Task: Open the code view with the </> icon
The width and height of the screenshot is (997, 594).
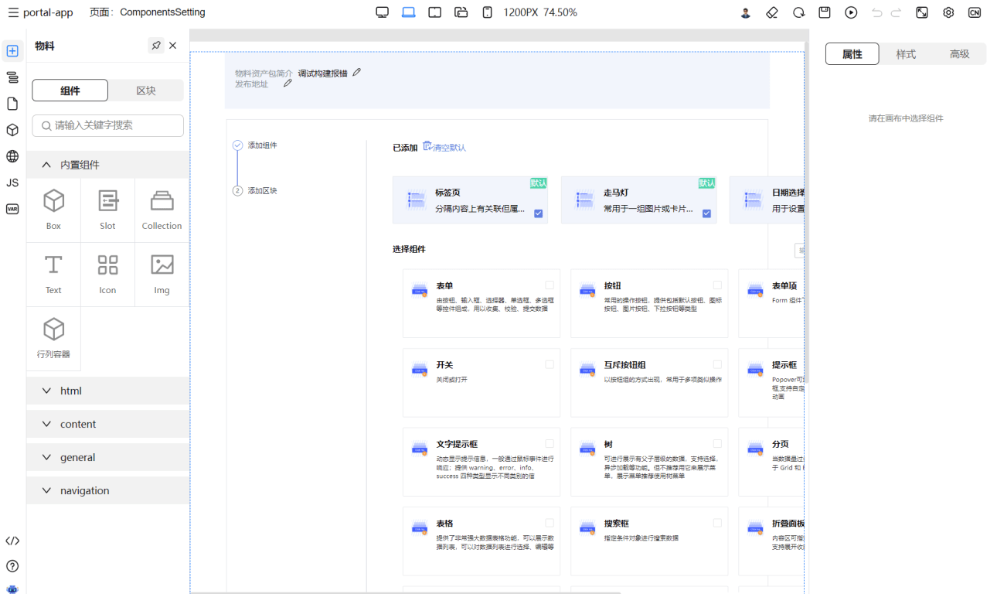Action: click(x=12, y=541)
